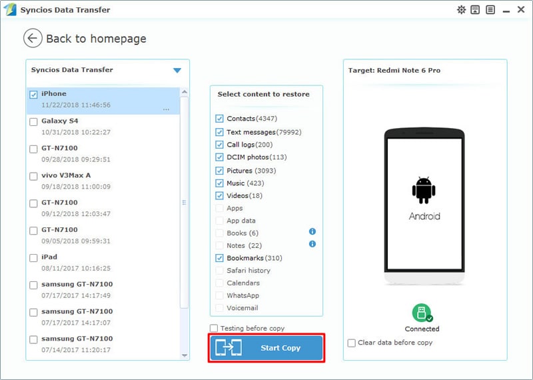Click Back to homepage text
This screenshot has width=533, height=380.
pos(96,39)
